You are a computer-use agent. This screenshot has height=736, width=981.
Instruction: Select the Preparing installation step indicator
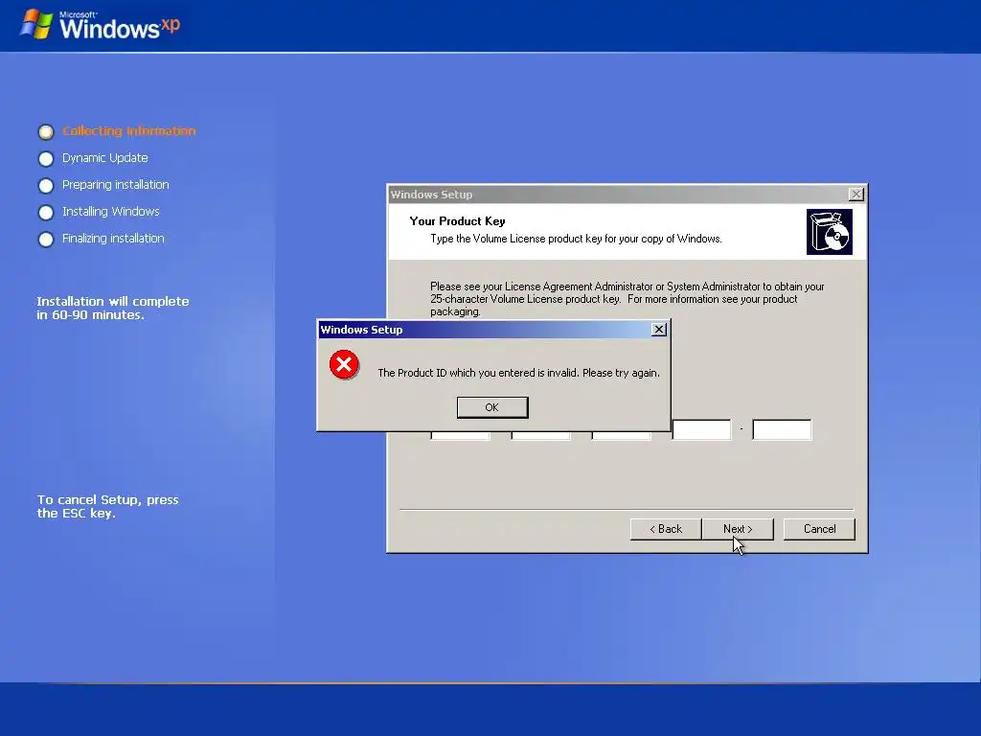[x=46, y=185]
